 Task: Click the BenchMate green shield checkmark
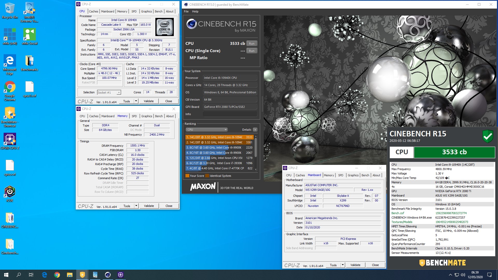point(488,136)
